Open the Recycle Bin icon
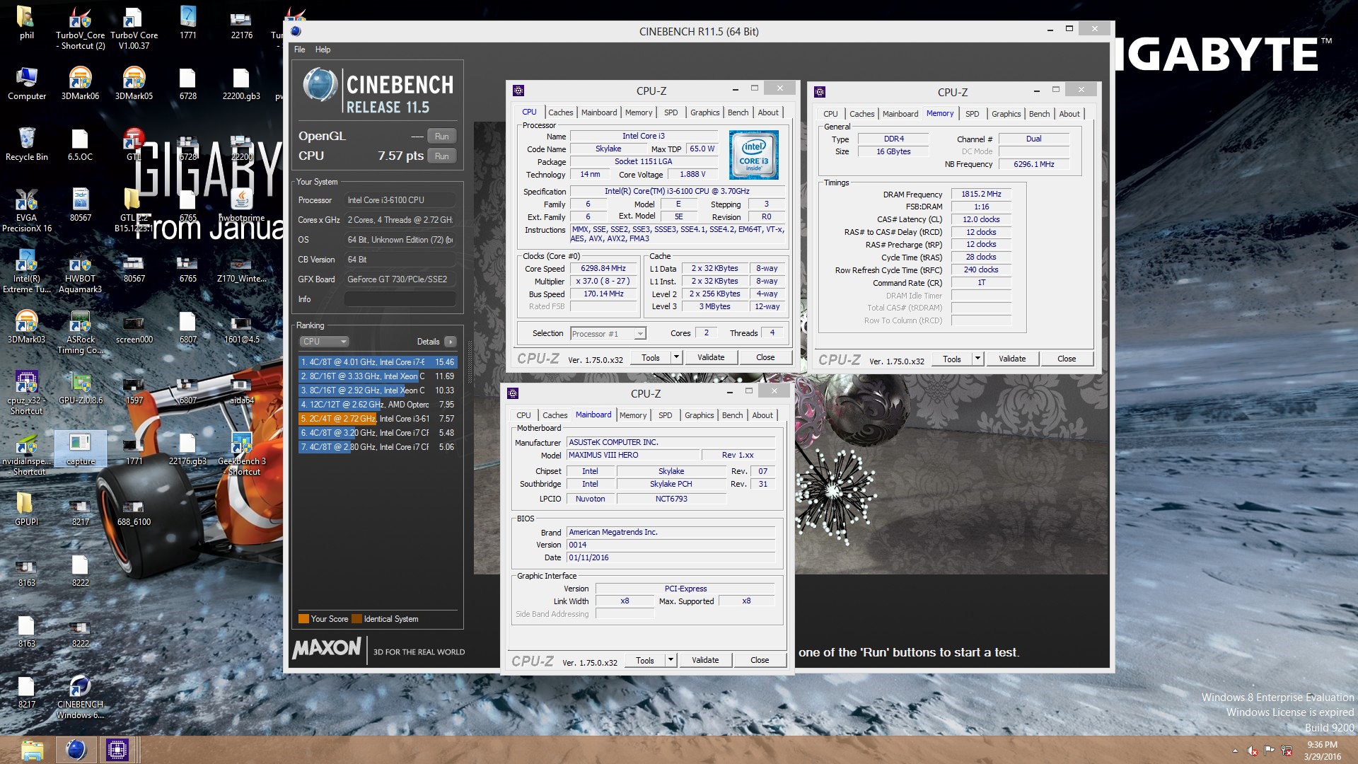Screen dimensions: 1358x764 [26, 144]
